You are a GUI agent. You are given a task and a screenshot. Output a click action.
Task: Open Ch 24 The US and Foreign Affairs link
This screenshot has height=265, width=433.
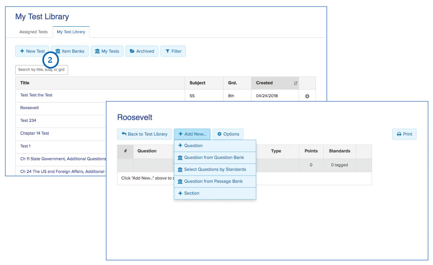coord(63,171)
